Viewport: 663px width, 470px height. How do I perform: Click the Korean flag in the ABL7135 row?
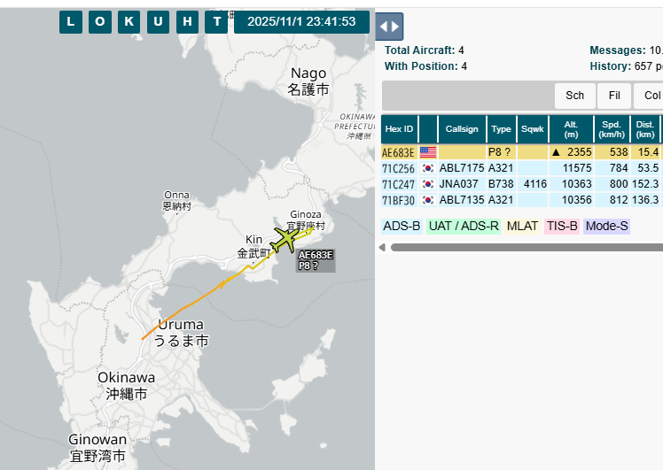[x=428, y=200]
